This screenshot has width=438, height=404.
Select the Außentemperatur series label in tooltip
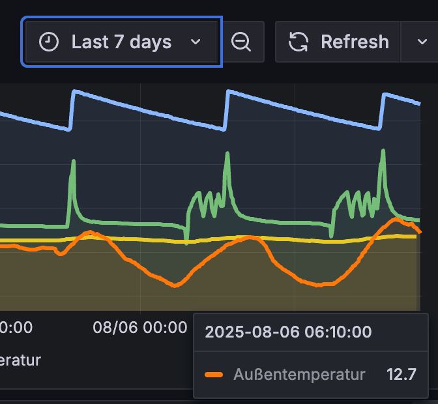[299, 375]
